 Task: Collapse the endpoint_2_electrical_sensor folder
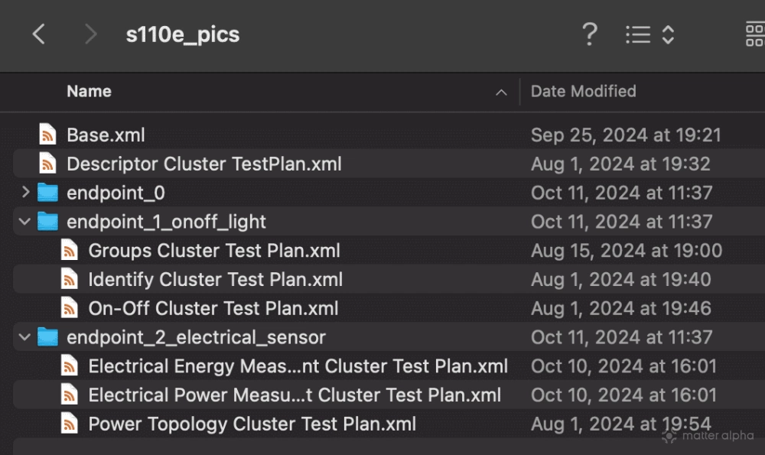(x=24, y=336)
